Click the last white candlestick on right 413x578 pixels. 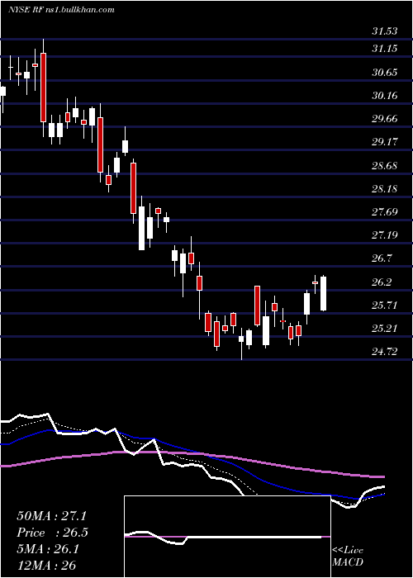pos(324,293)
